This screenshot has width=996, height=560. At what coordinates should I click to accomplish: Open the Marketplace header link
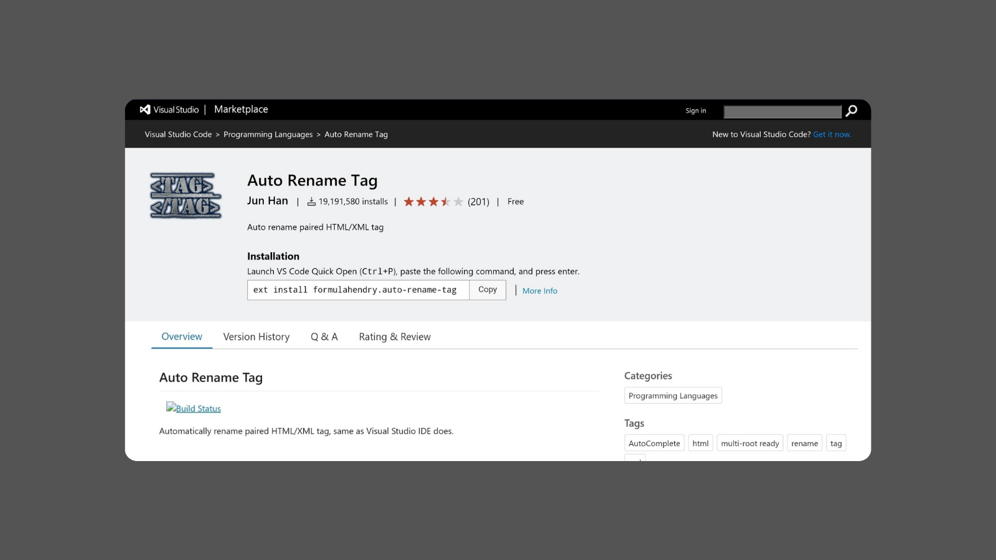241,110
